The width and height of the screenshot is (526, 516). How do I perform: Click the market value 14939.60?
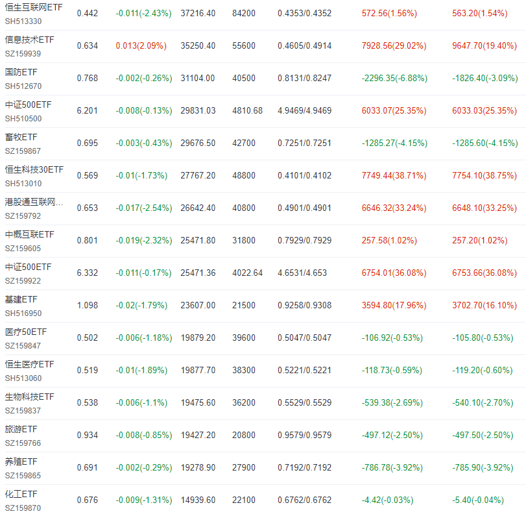[198, 500]
